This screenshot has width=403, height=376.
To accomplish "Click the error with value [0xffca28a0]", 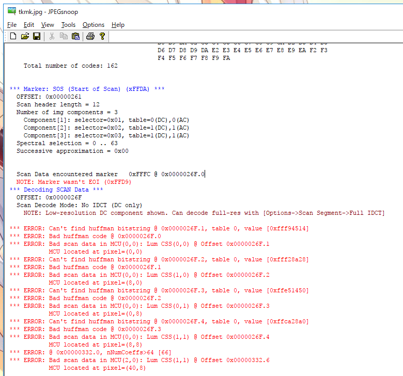I will pos(159,321).
